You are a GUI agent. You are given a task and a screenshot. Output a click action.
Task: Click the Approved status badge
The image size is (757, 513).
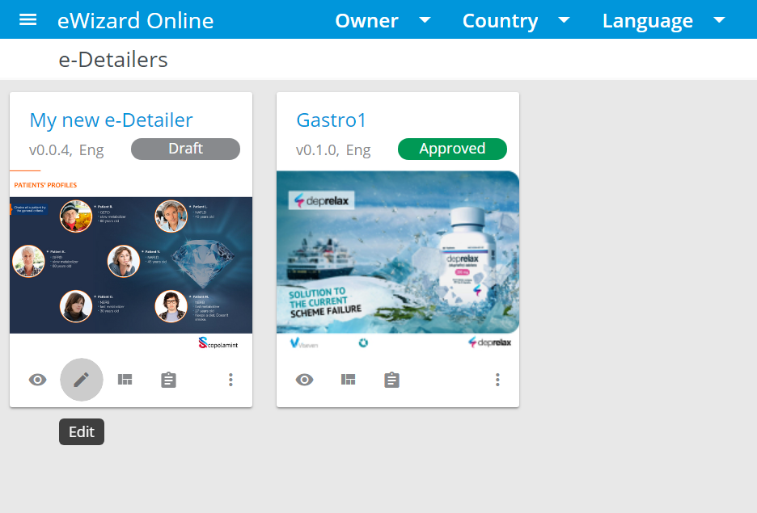click(x=452, y=149)
